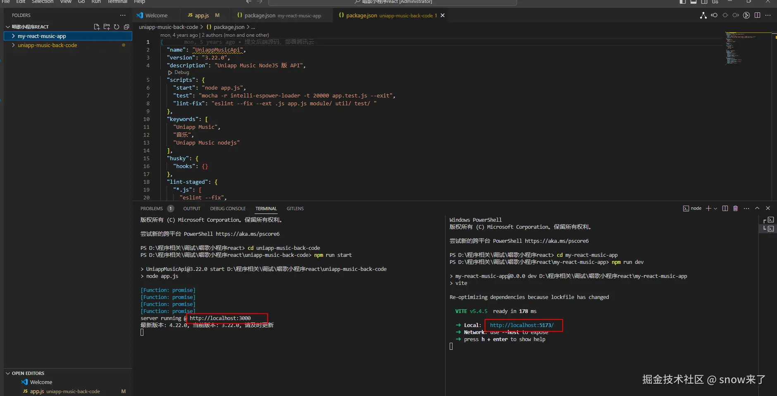
Task: Open the http://localhost:3000 link in terminal
Action: tap(220, 318)
